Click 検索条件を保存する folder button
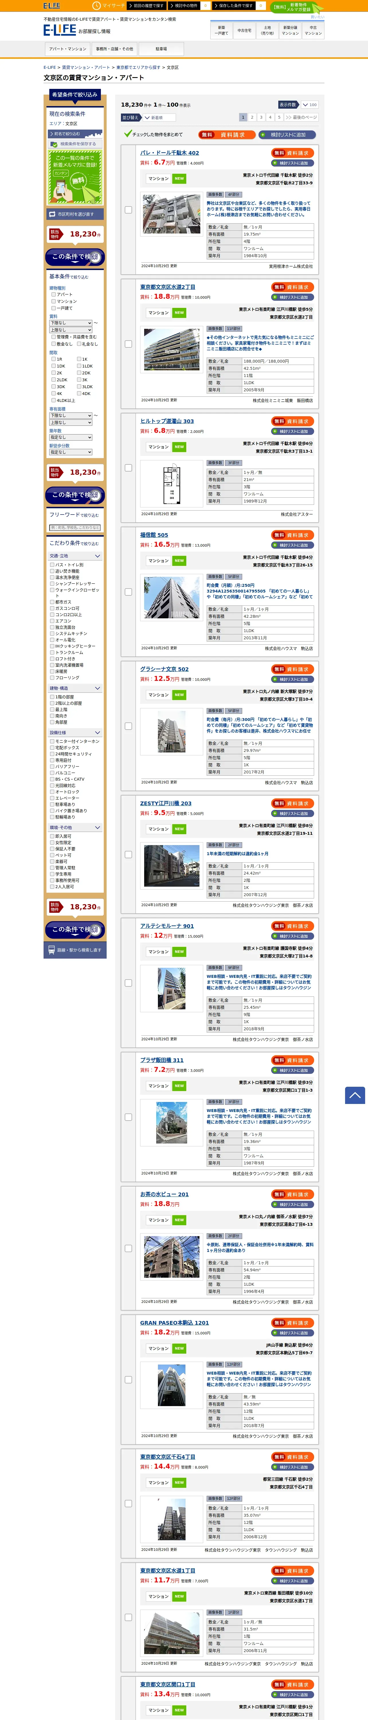Screen dimensions: 368x1720 (75, 144)
